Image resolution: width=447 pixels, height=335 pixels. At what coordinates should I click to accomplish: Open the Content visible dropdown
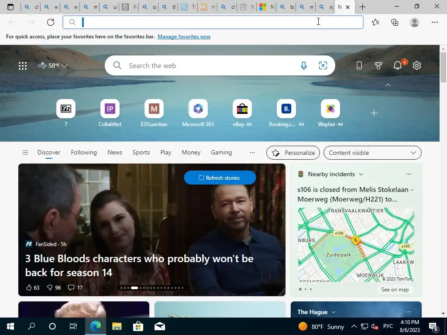[x=372, y=153]
